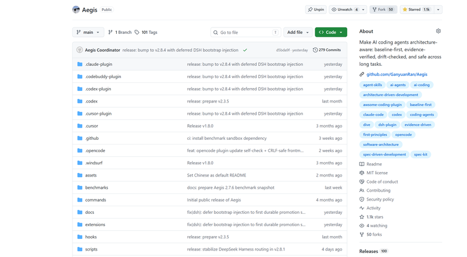Click the Aegis repository avatar icon
The width and height of the screenshot is (467, 257).
(x=76, y=9)
